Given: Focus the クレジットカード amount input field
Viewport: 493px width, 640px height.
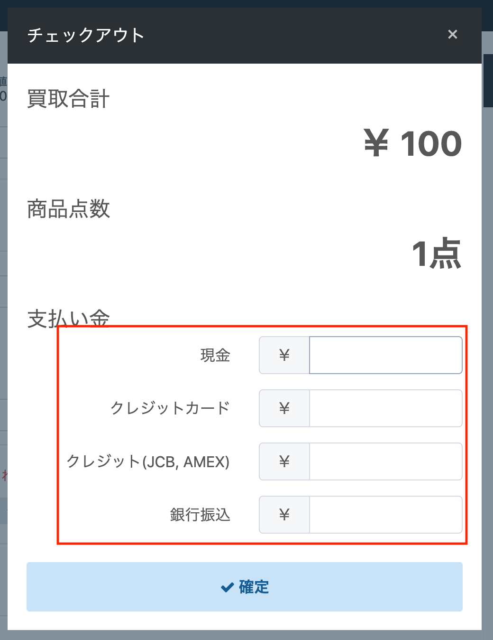Looking at the screenshot, I should tap(386, 408).
